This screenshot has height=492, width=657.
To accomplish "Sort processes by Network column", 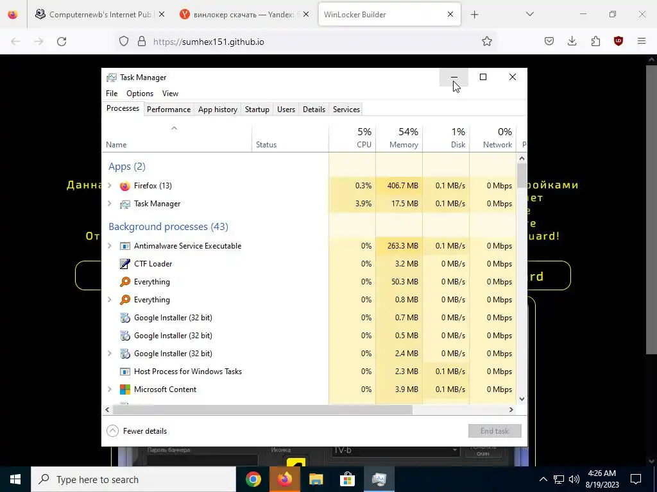I will (493, 138).
